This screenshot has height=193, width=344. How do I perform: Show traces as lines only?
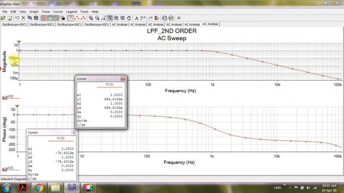(x=70, y=18)
